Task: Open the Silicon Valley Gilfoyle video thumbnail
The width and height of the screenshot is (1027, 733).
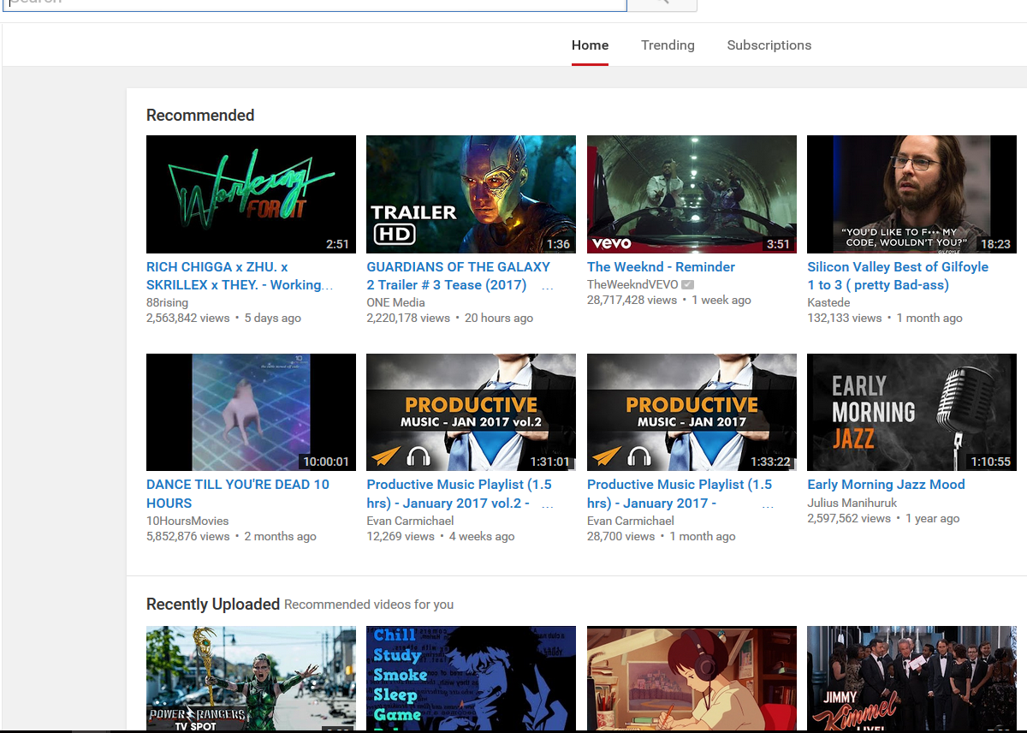Action: [911, 194]
